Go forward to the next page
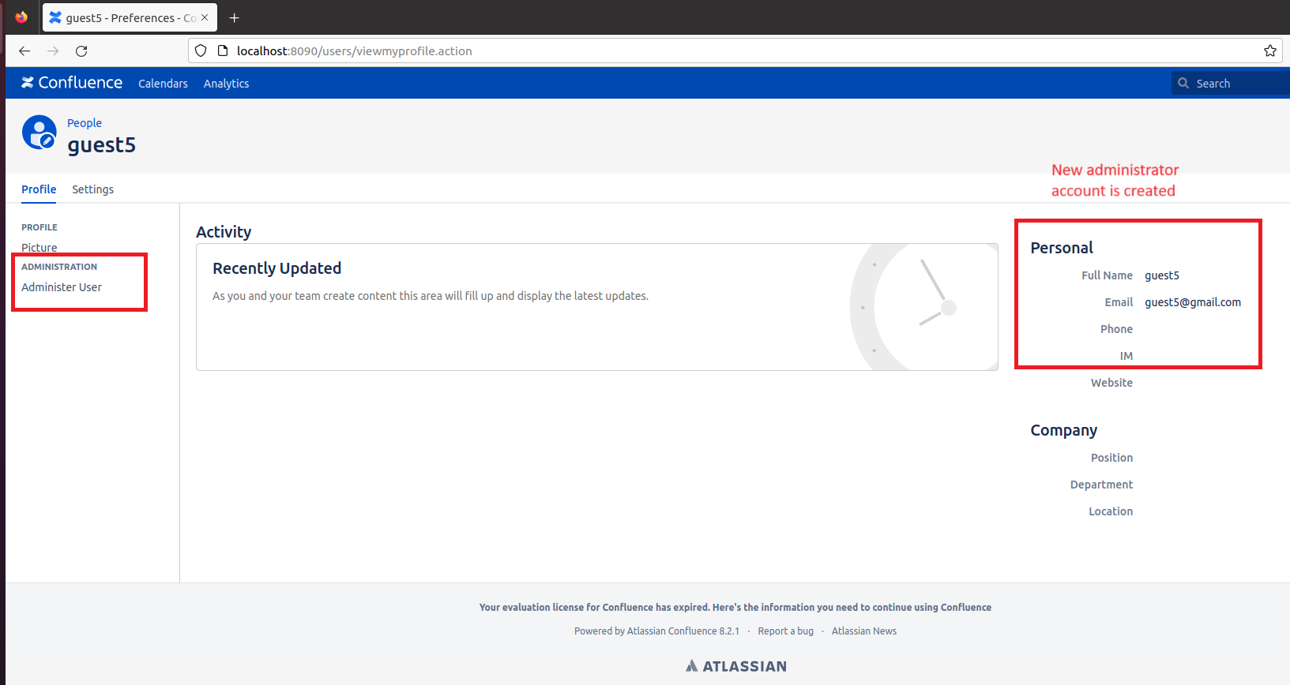 [53, 51]
